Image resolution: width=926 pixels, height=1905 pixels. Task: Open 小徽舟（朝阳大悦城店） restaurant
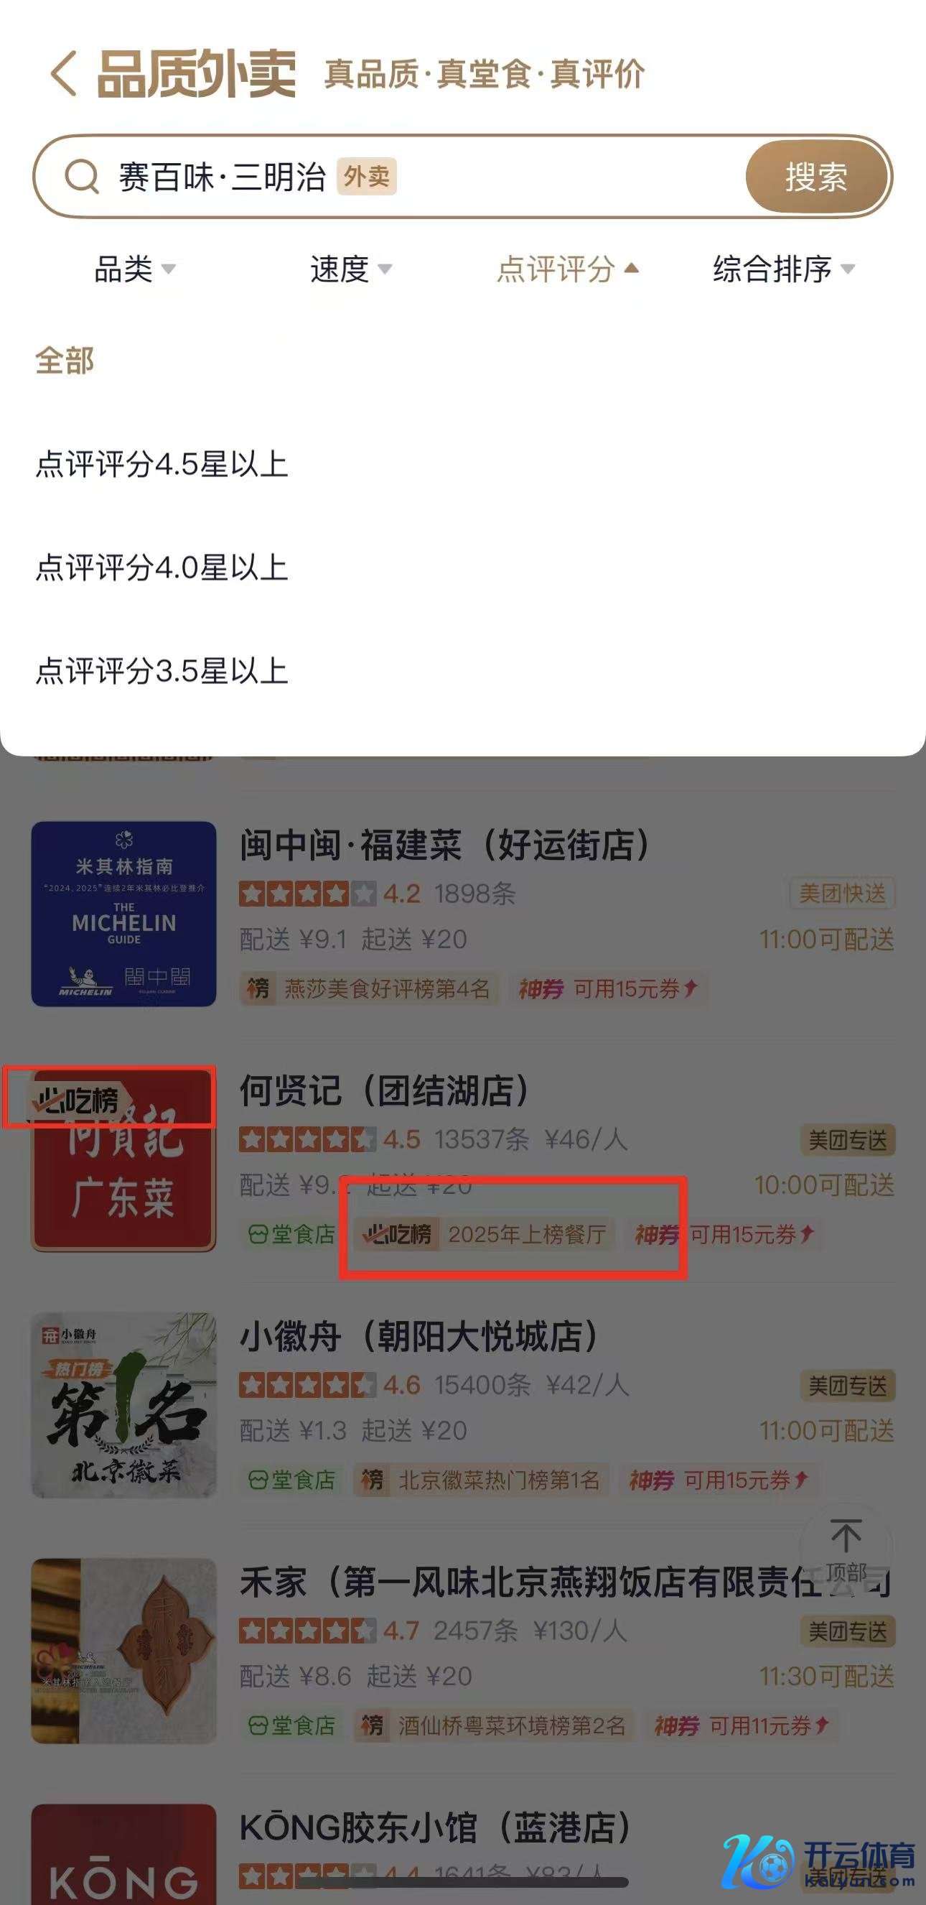[x=419, y=1336]
